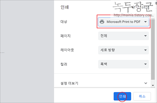Click the 인쇄 dialog title text
The height and width of the screenshot is (103, 157).
click(x=65, y=7)
